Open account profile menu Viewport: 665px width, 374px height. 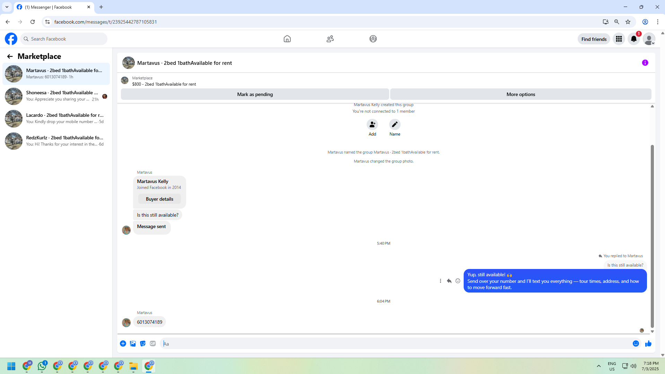pos(649,39)
